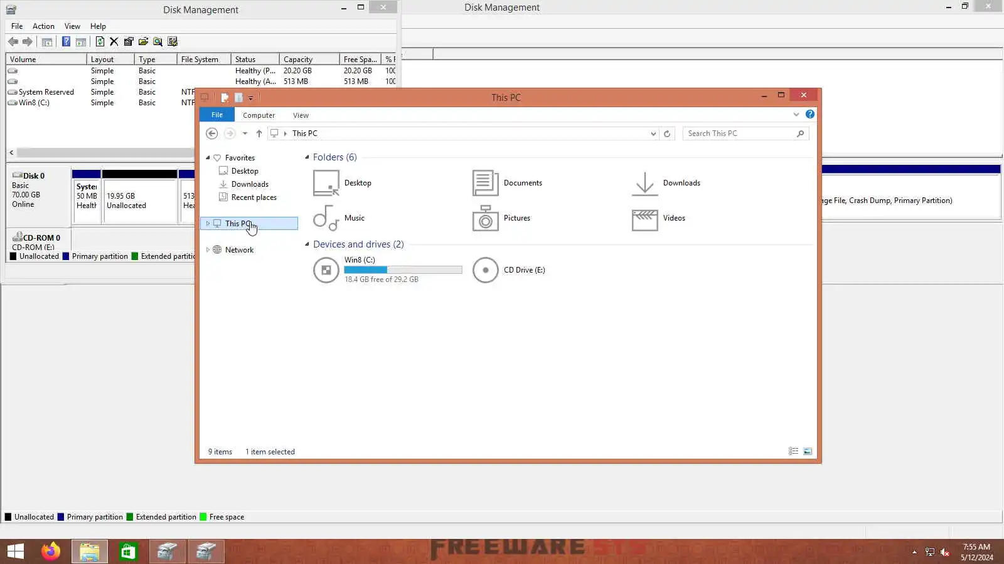Switch to large icons view in explorer status bar
The height and width of the screenshot is (564, 1004).
click(808, 451)
